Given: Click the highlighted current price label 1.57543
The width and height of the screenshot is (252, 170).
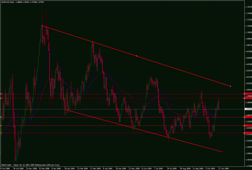Looking at the screenshot, I should click(248, 109).
